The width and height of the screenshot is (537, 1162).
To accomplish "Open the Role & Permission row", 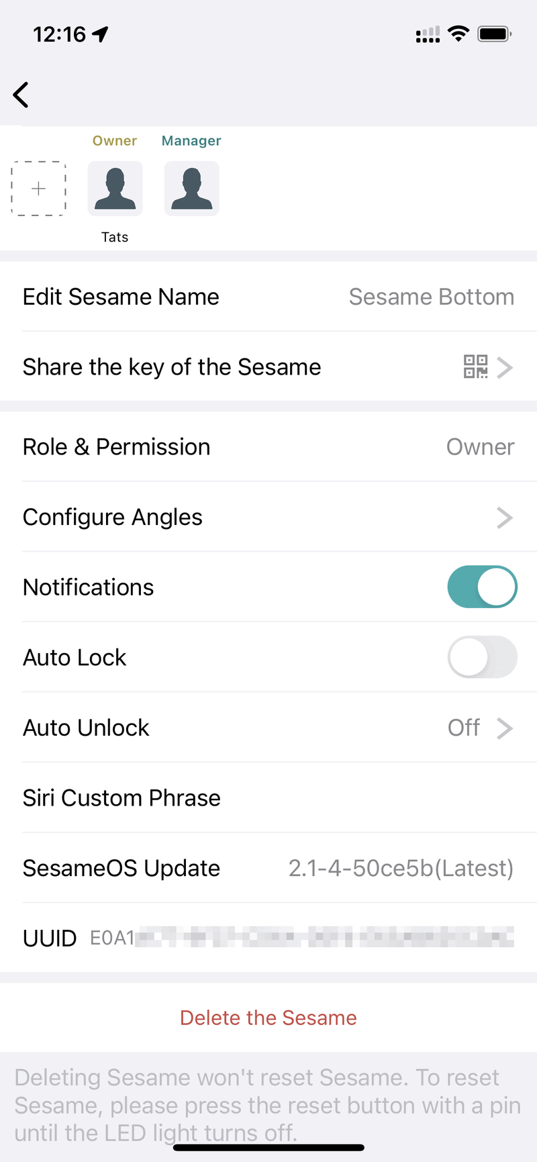I will (268, 447).
